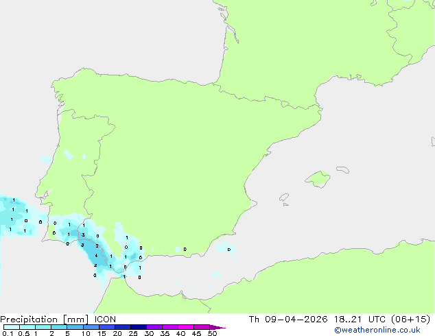
Task: Click the '18..21' time range text
Action: pyautogui.click(x=348, y=320)
